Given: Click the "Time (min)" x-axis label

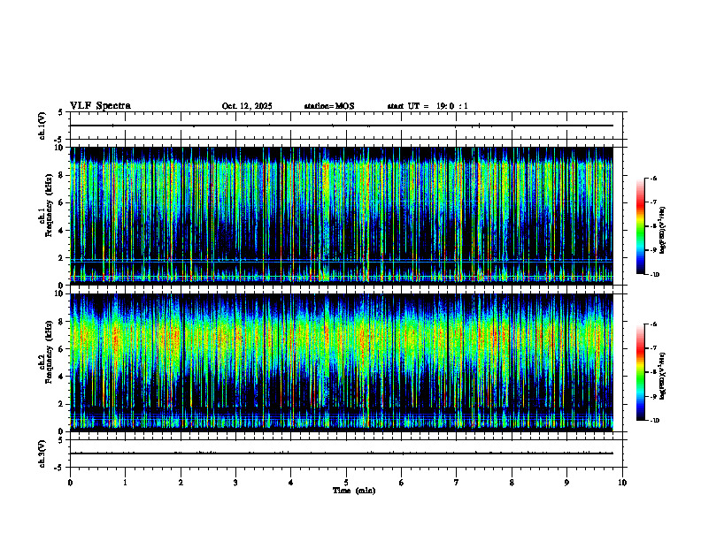Looking at the screenshot, I should pos(354,491).
